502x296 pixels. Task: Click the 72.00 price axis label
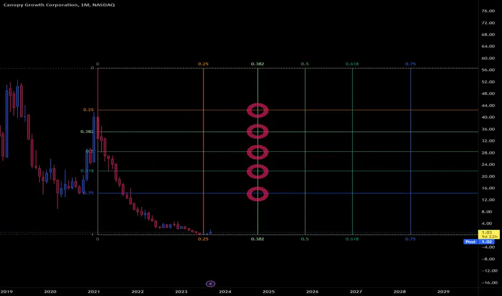click(488, 23)
